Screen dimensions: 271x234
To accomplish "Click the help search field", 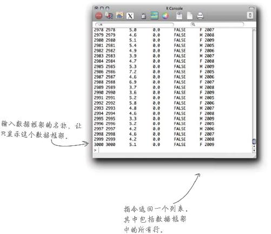I will coord(217,24).
